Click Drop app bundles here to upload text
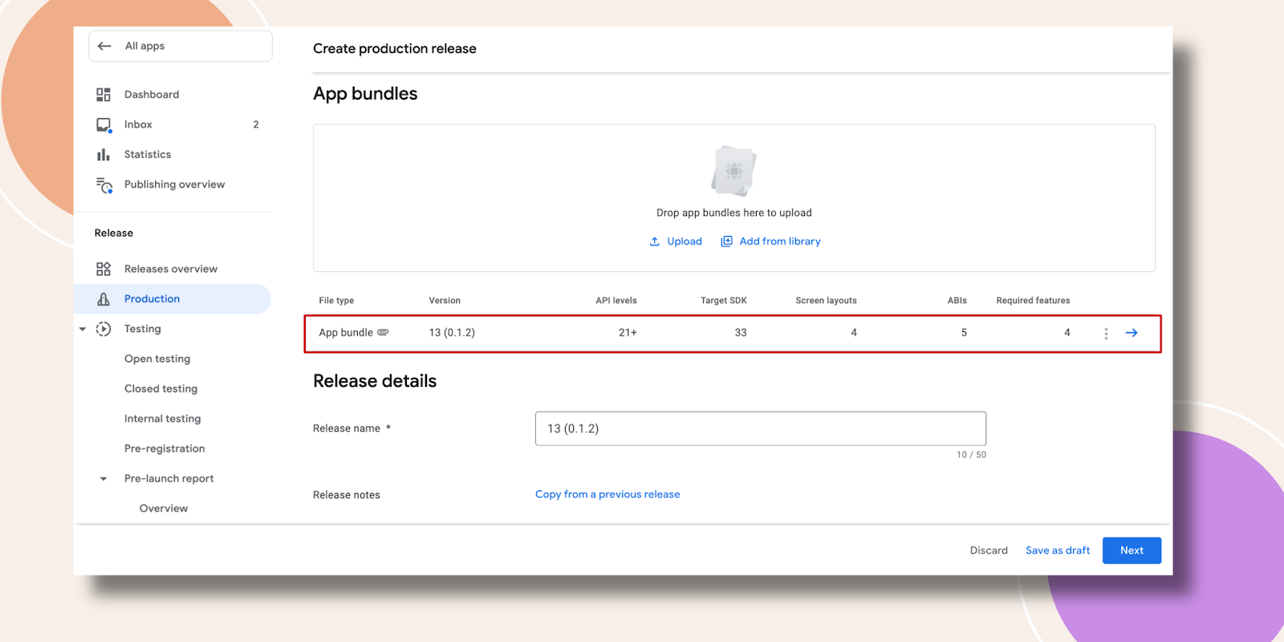1284x642 pixels. 734,213
